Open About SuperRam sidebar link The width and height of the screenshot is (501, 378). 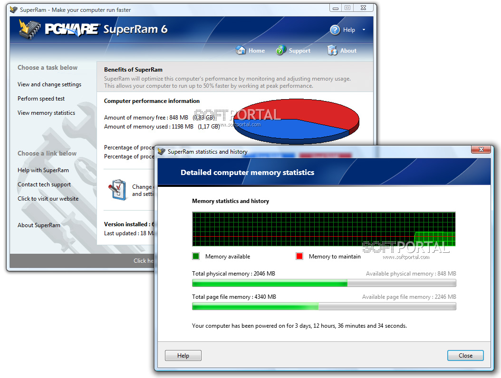39,225
